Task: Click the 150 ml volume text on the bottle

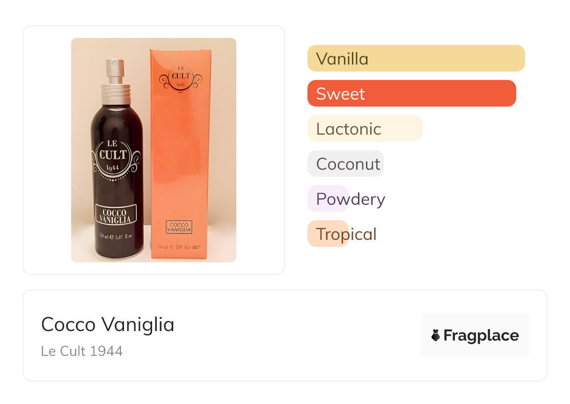Action: tap(115, 236)
